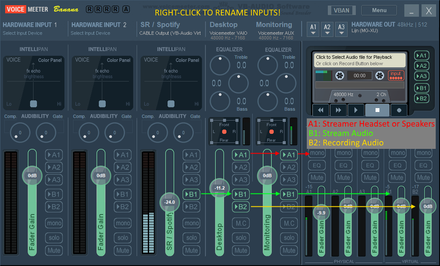The width and height of the screenshot is (440, 266).
Task: Click the Gate knob on SR / Spotify
Action: pos(183,133)
